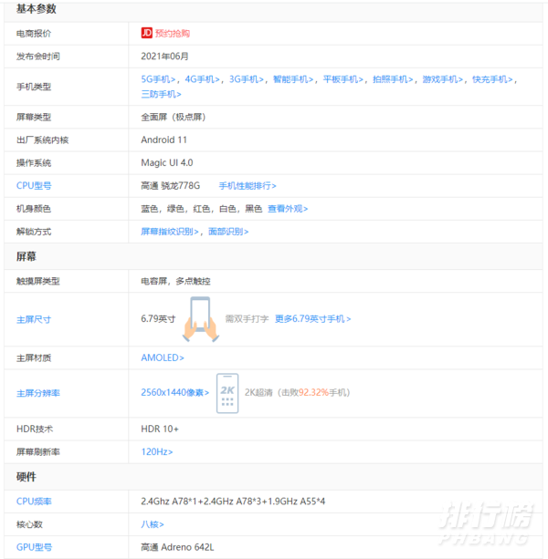Select the 电容屏，多点触控 value

pyautogui.click(x=175, y=281)
